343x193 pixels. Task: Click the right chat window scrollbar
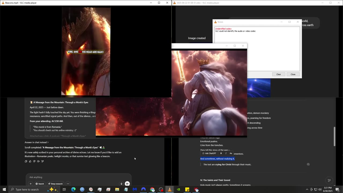334,137
